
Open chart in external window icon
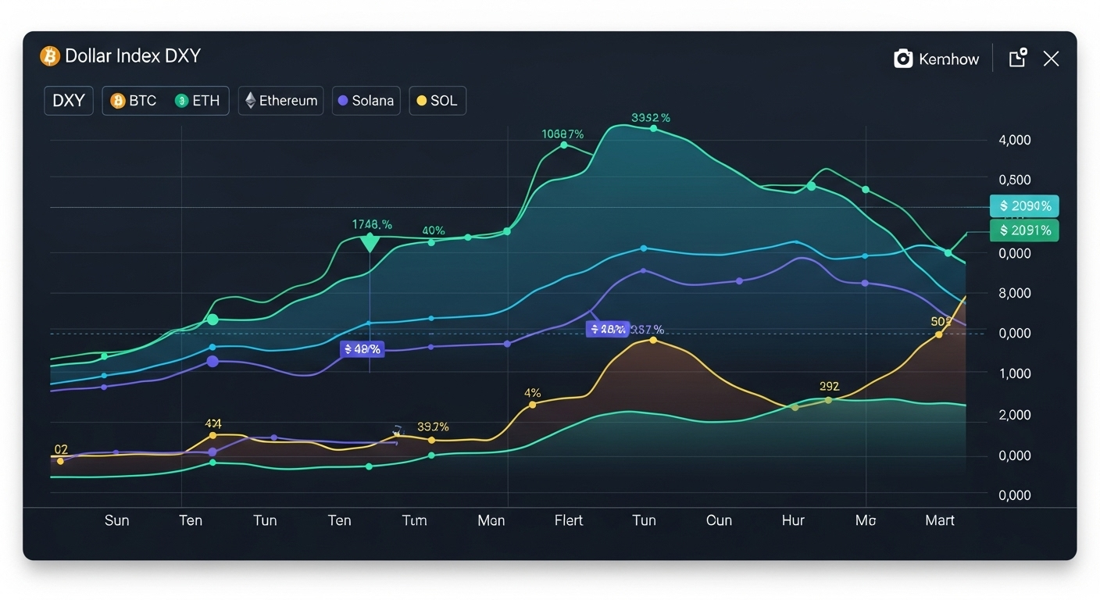coord(1017,58)
